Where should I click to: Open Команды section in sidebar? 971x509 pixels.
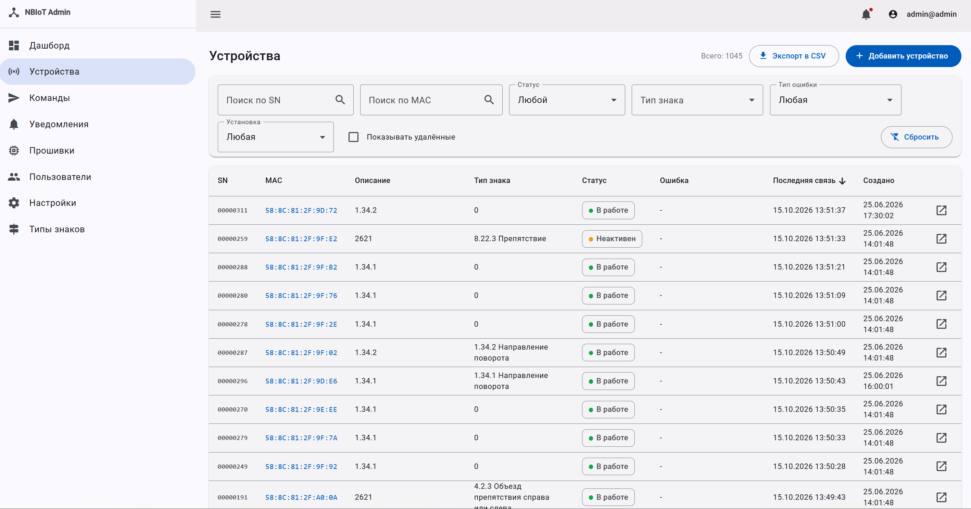pyautogui.click(x=98, y=98)
